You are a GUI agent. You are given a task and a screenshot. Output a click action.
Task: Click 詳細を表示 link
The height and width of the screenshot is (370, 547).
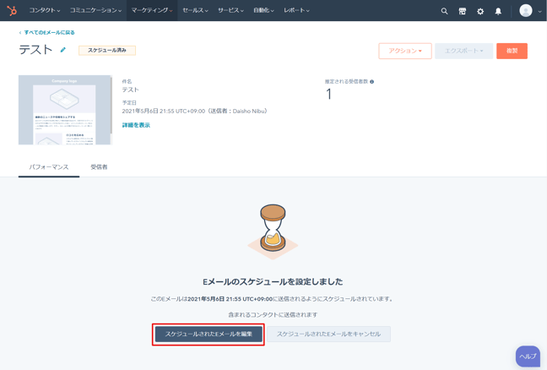pyautogui.click(x=136, y=125)
